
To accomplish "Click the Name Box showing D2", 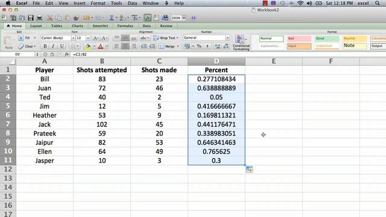I will point(17,54).
